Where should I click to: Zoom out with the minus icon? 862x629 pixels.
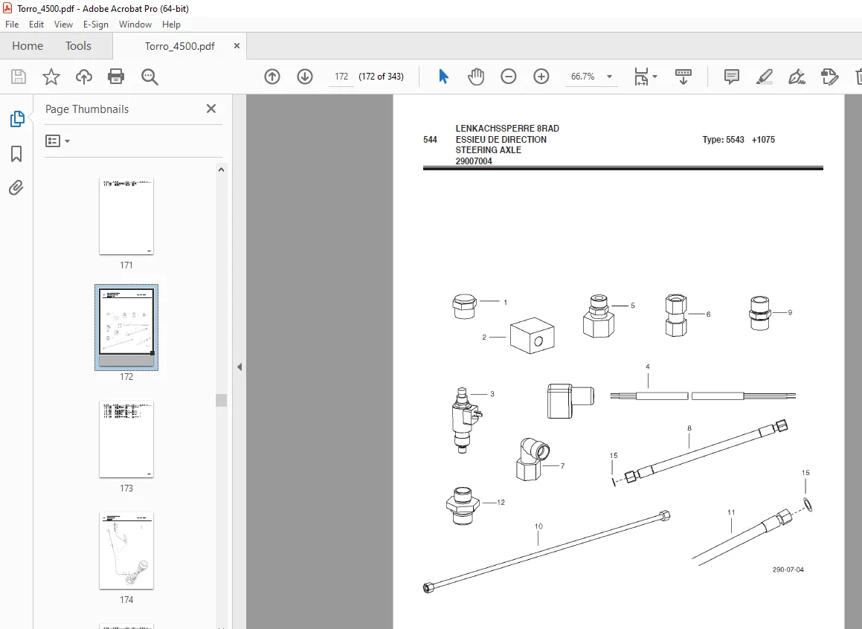pos(509,77)
